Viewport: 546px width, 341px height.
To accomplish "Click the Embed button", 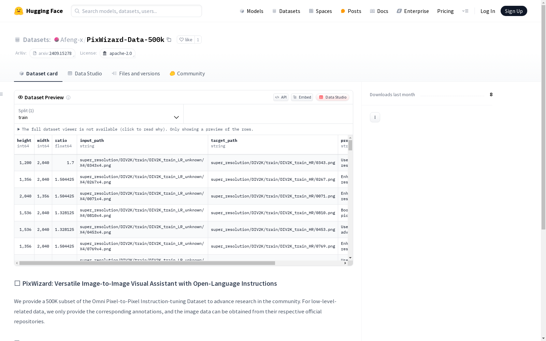I will [x=302, y=97].
